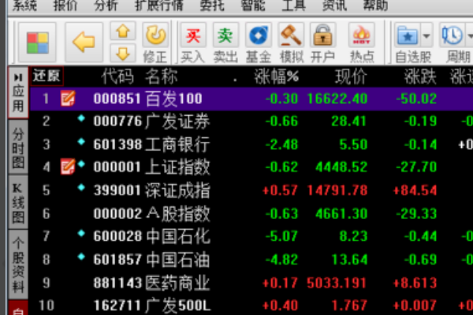Sort by the 现价 column header

point(351,76)
